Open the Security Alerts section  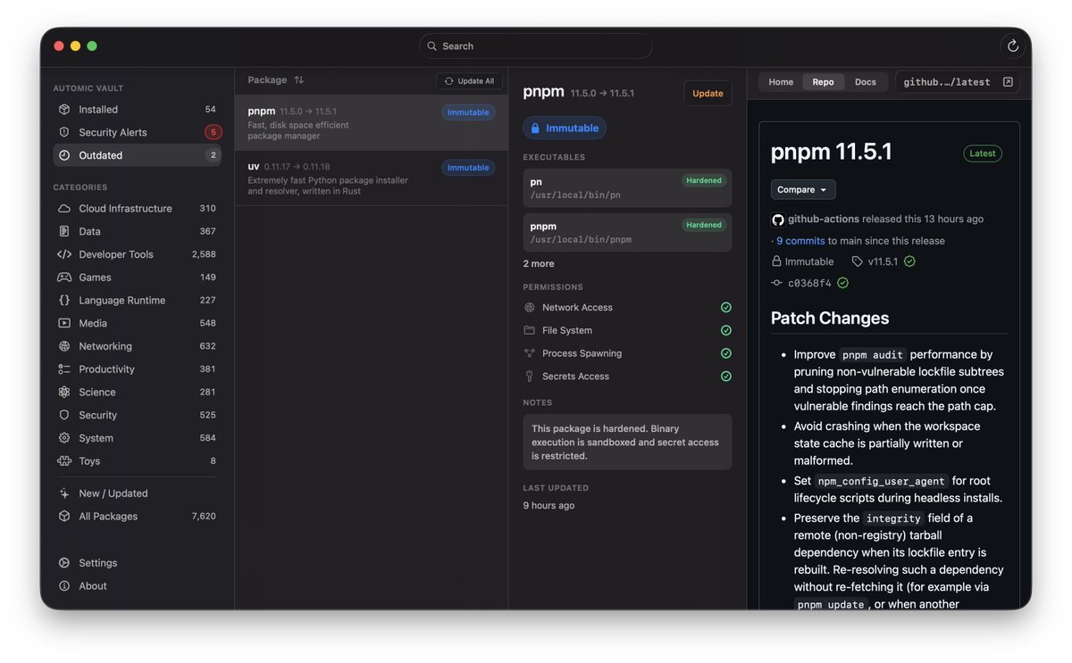(137, 132)
